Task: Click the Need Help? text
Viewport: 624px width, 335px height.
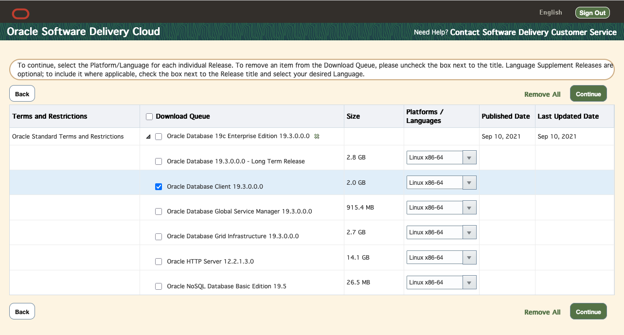Action: coord(431,33)
